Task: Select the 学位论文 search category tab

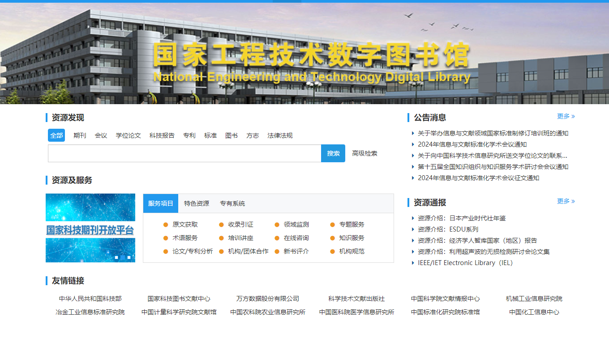Action: tap(128, 135)
